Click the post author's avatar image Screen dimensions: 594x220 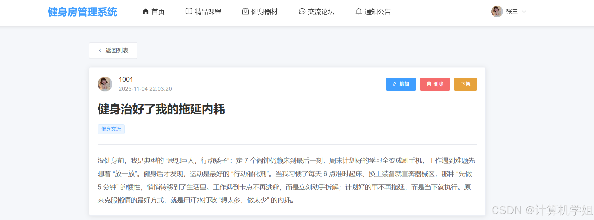click(x=105, y=84)
